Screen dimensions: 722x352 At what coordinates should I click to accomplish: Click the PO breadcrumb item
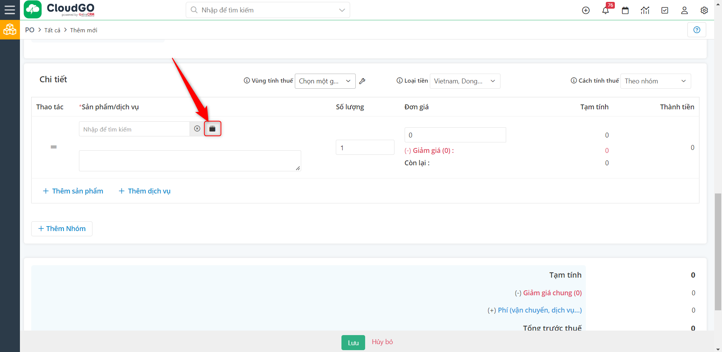click(30, 30)
